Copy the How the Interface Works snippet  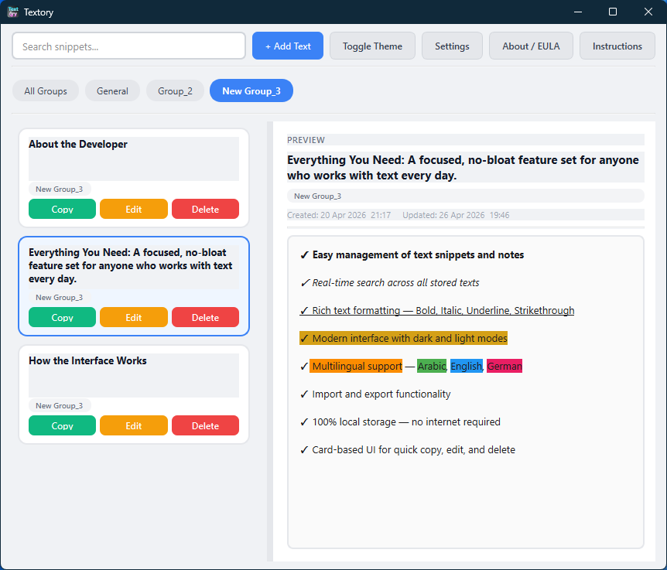click(x=62, y=425)
